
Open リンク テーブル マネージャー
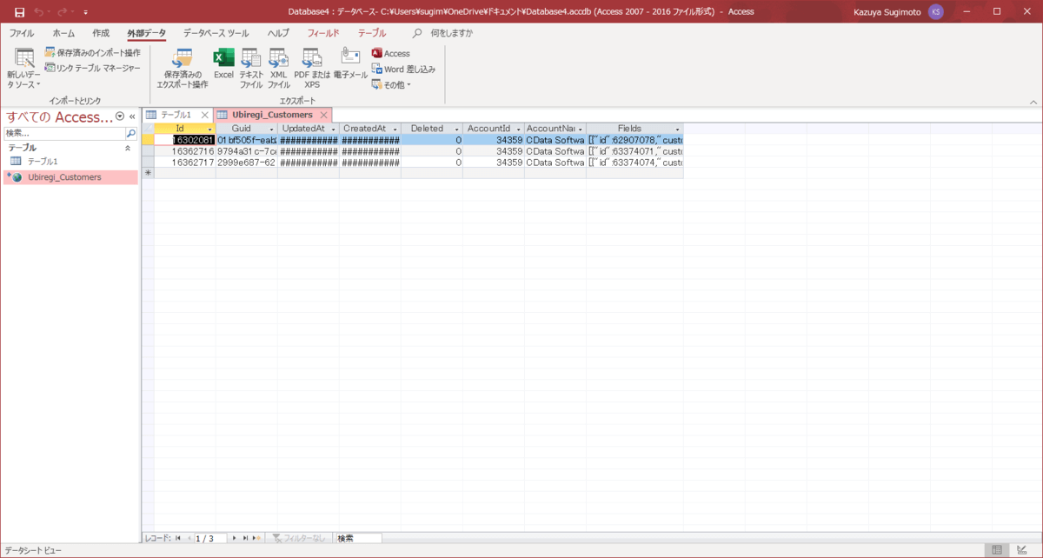click(92, 68)
